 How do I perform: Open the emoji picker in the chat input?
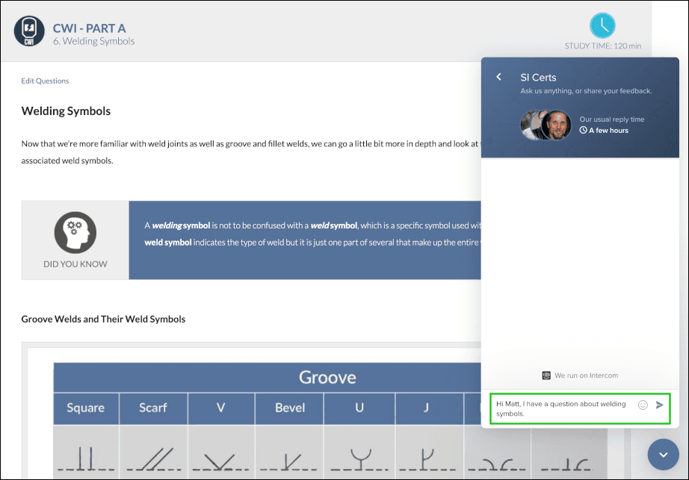click(x=643, y=405)
